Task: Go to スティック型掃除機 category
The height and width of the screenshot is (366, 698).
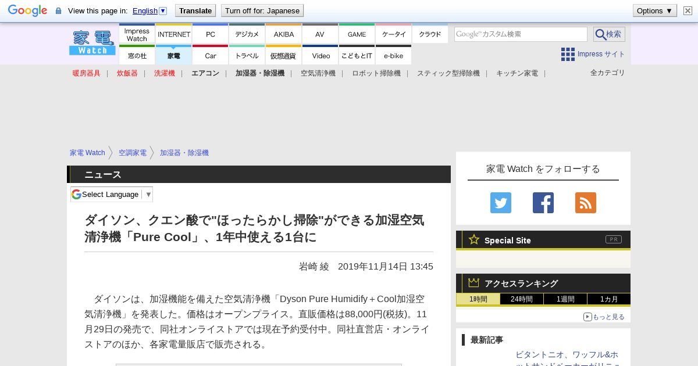Action: point(448,73)
